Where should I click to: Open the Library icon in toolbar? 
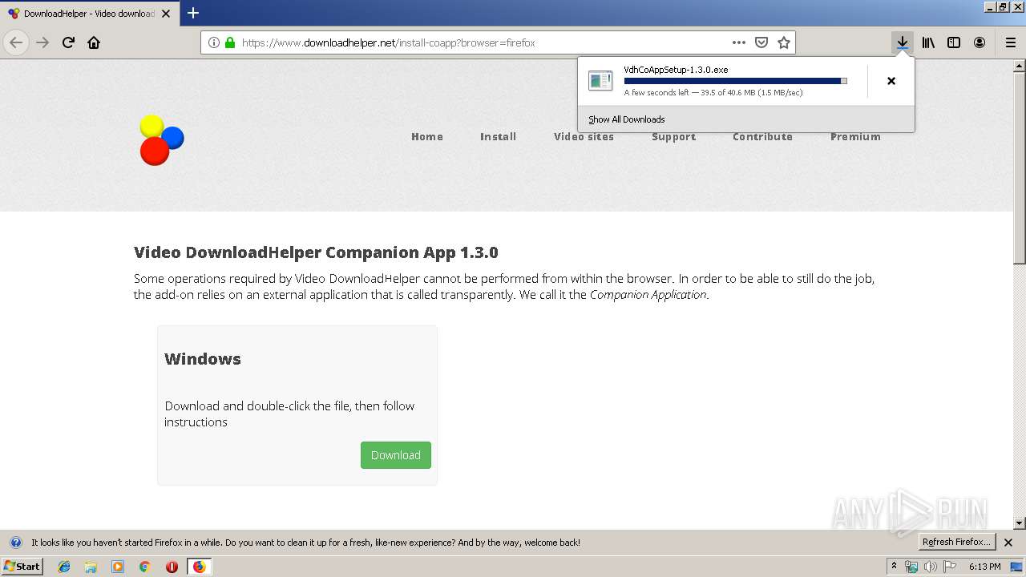tap(928, 42)
